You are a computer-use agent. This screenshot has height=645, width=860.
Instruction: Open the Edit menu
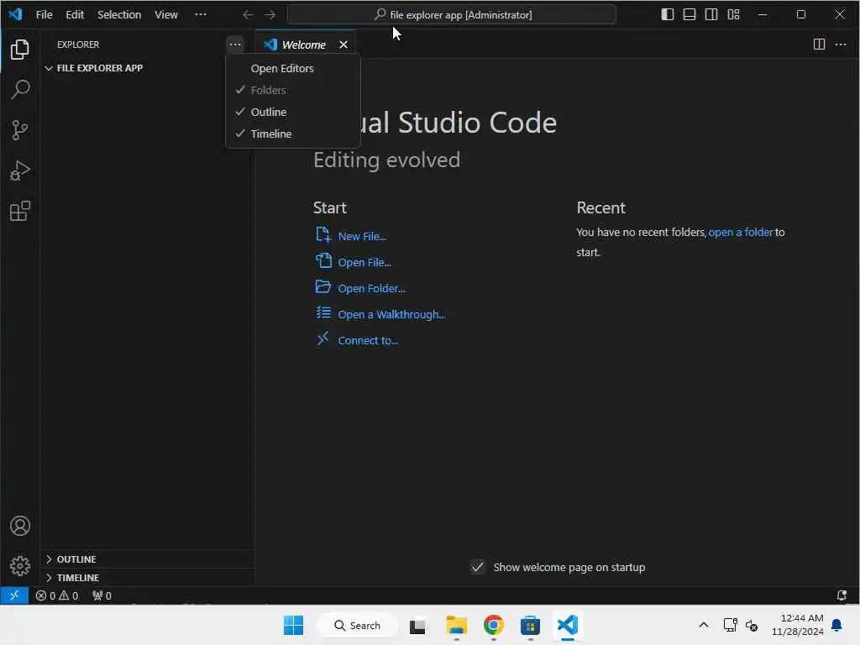(x=75, y=15)
